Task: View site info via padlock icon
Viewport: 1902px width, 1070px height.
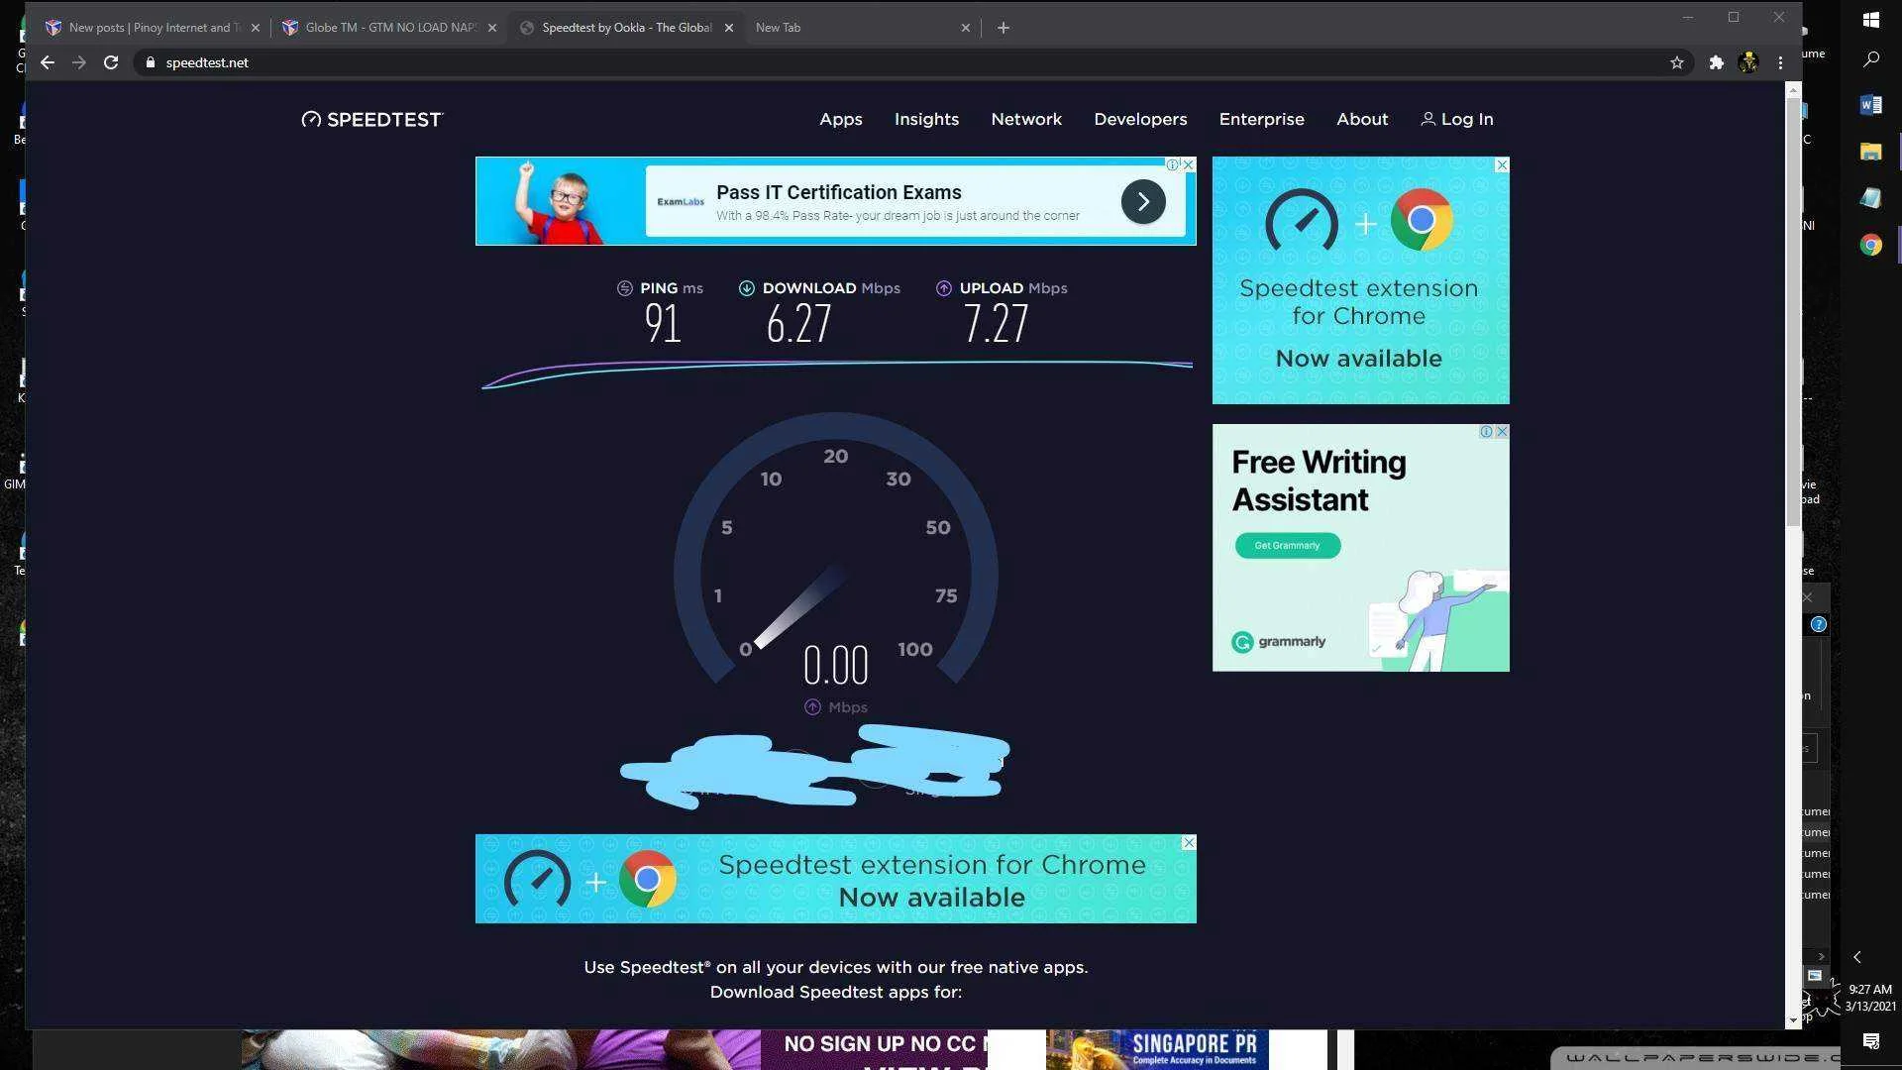Action: pyautogui.click(x=151, y=62)
